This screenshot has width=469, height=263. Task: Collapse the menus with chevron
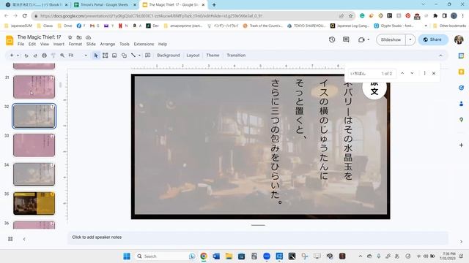[440, 56]
